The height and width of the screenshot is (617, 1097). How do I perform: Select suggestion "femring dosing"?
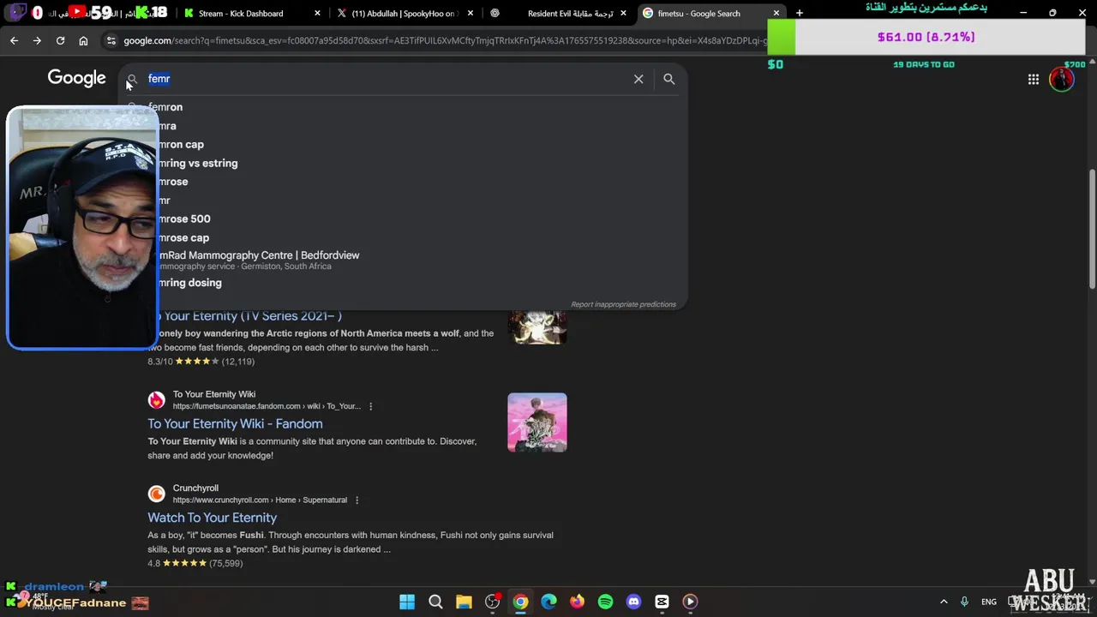[403, 283]
